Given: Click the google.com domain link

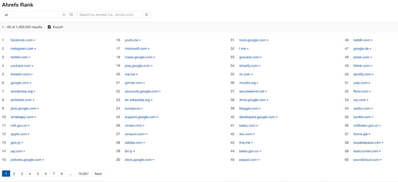Looking at the screenshot, I should point(20,83).
